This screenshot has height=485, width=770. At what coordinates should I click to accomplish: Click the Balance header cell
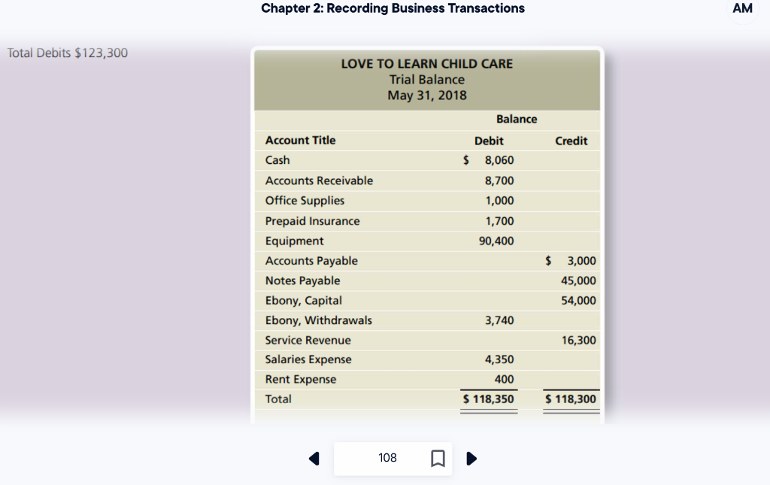click(x=517, y=119)
